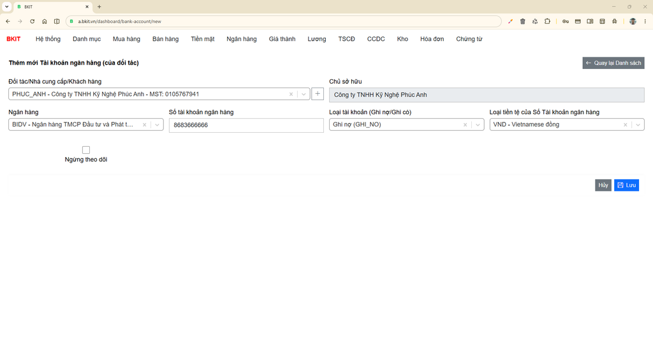
Task: Open the Ghi nợ (GHI_NO) combo box
Action: point(406,124)
